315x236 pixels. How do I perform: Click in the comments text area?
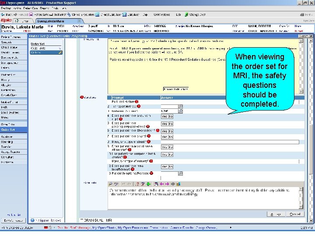pyautogui.click(x=203, y=198)
